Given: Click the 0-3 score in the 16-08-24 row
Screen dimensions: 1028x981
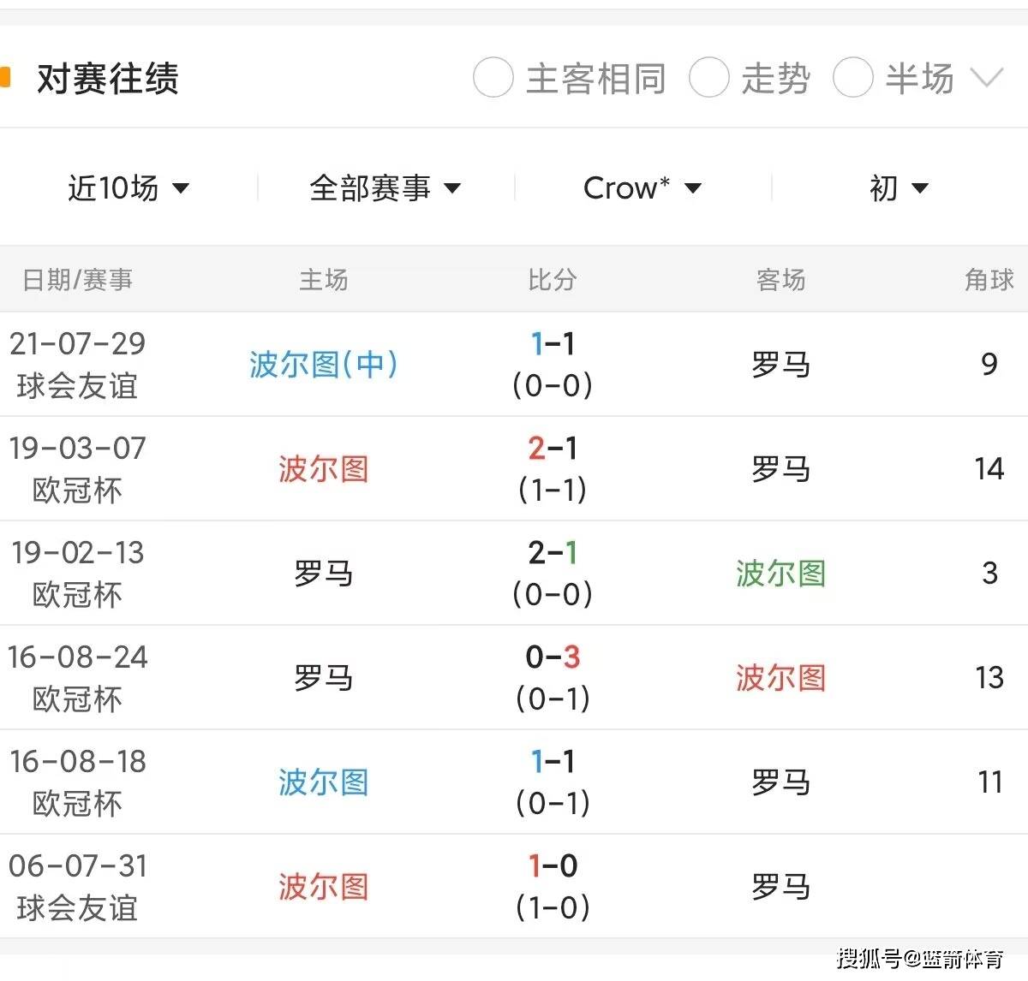Looking at the screenshot, I should pos(553,657).
